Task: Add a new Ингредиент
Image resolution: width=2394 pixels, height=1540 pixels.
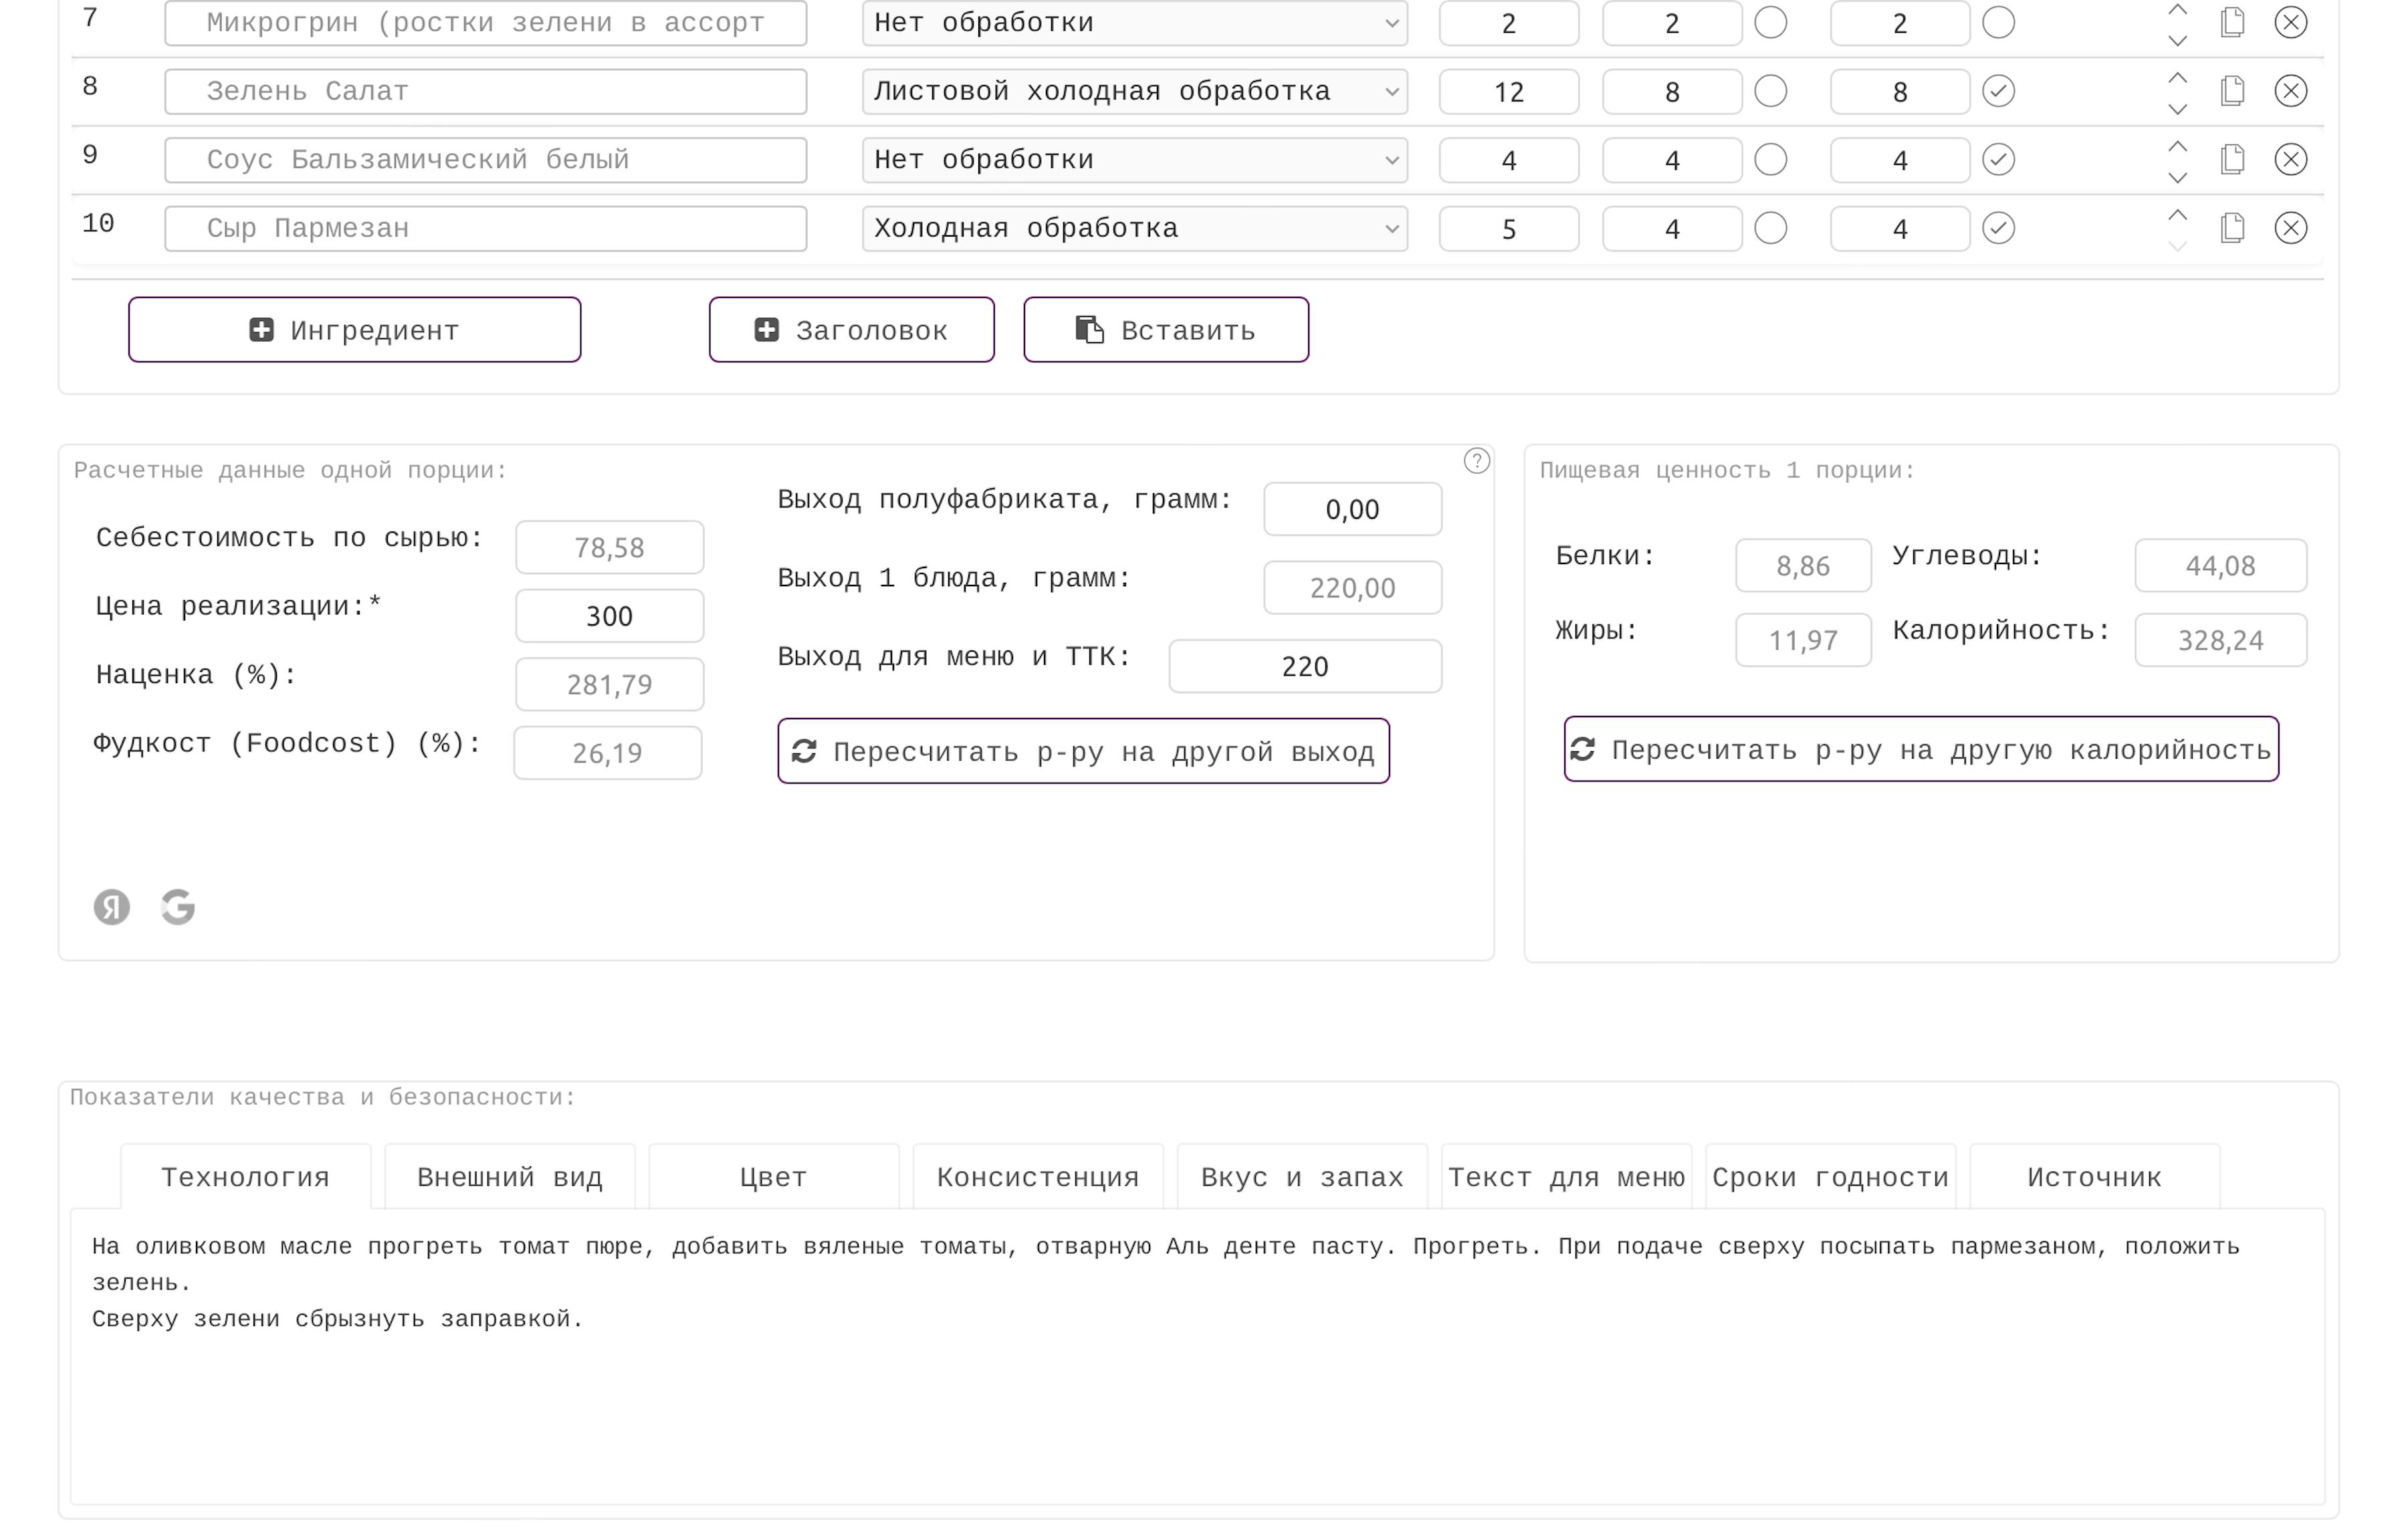Action: click(x=354, y=330)
